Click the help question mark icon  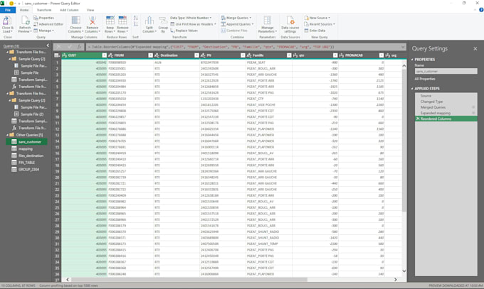pyautogui.click(x=480, y=10)
